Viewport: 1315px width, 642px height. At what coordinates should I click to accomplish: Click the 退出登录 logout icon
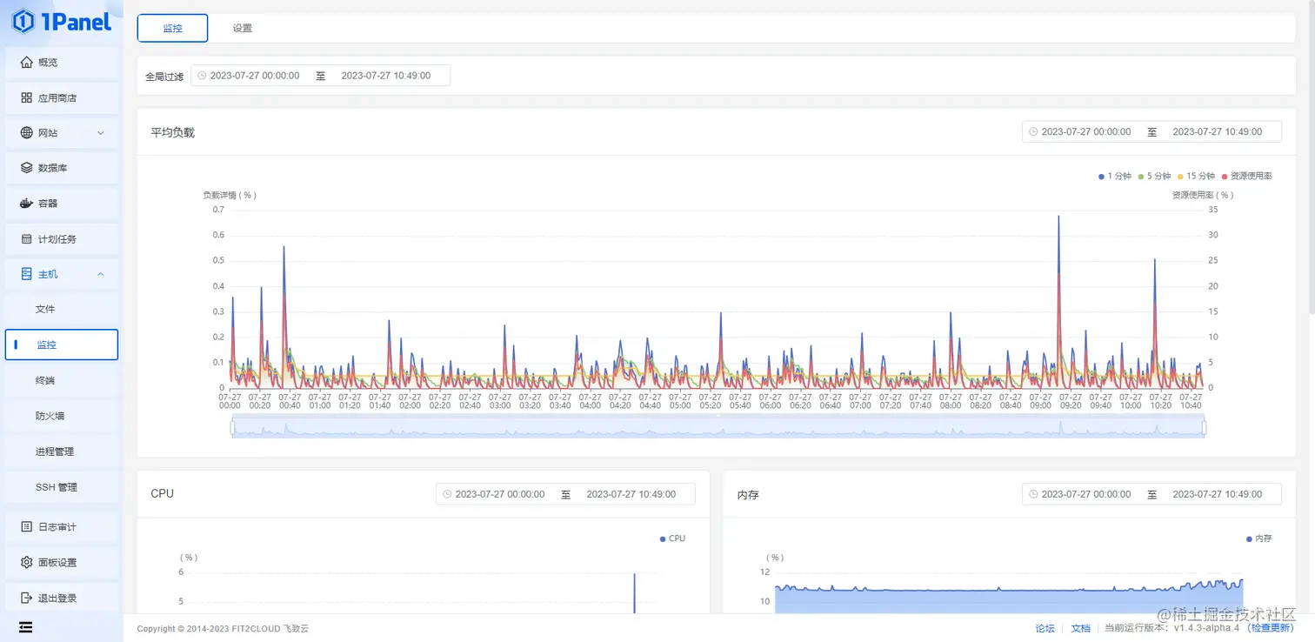[x=26, y=599]
